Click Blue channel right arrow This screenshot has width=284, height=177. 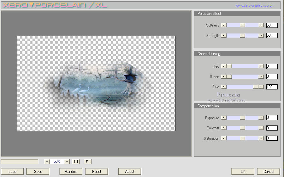tap(261, 87)
